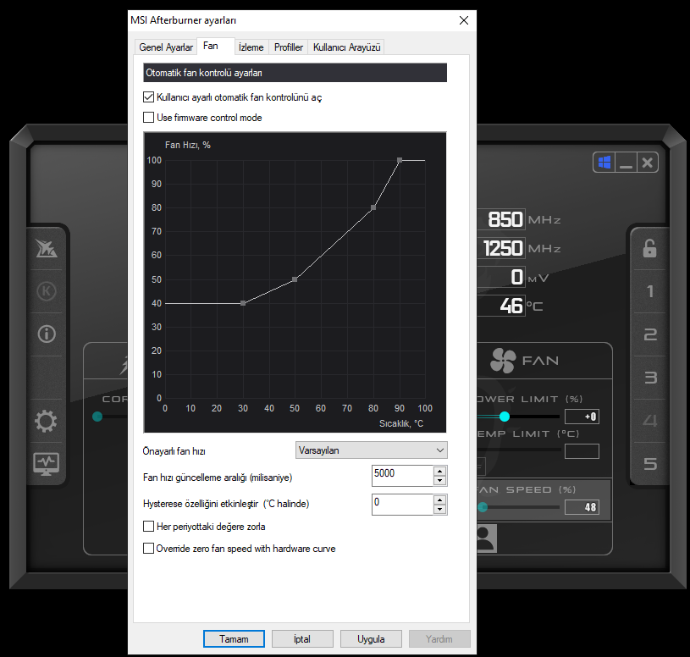Click the 1250 MHz memory clock readout

503,248
